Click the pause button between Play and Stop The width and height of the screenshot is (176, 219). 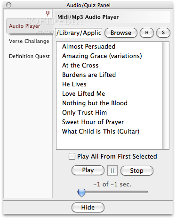pos(112,170)
